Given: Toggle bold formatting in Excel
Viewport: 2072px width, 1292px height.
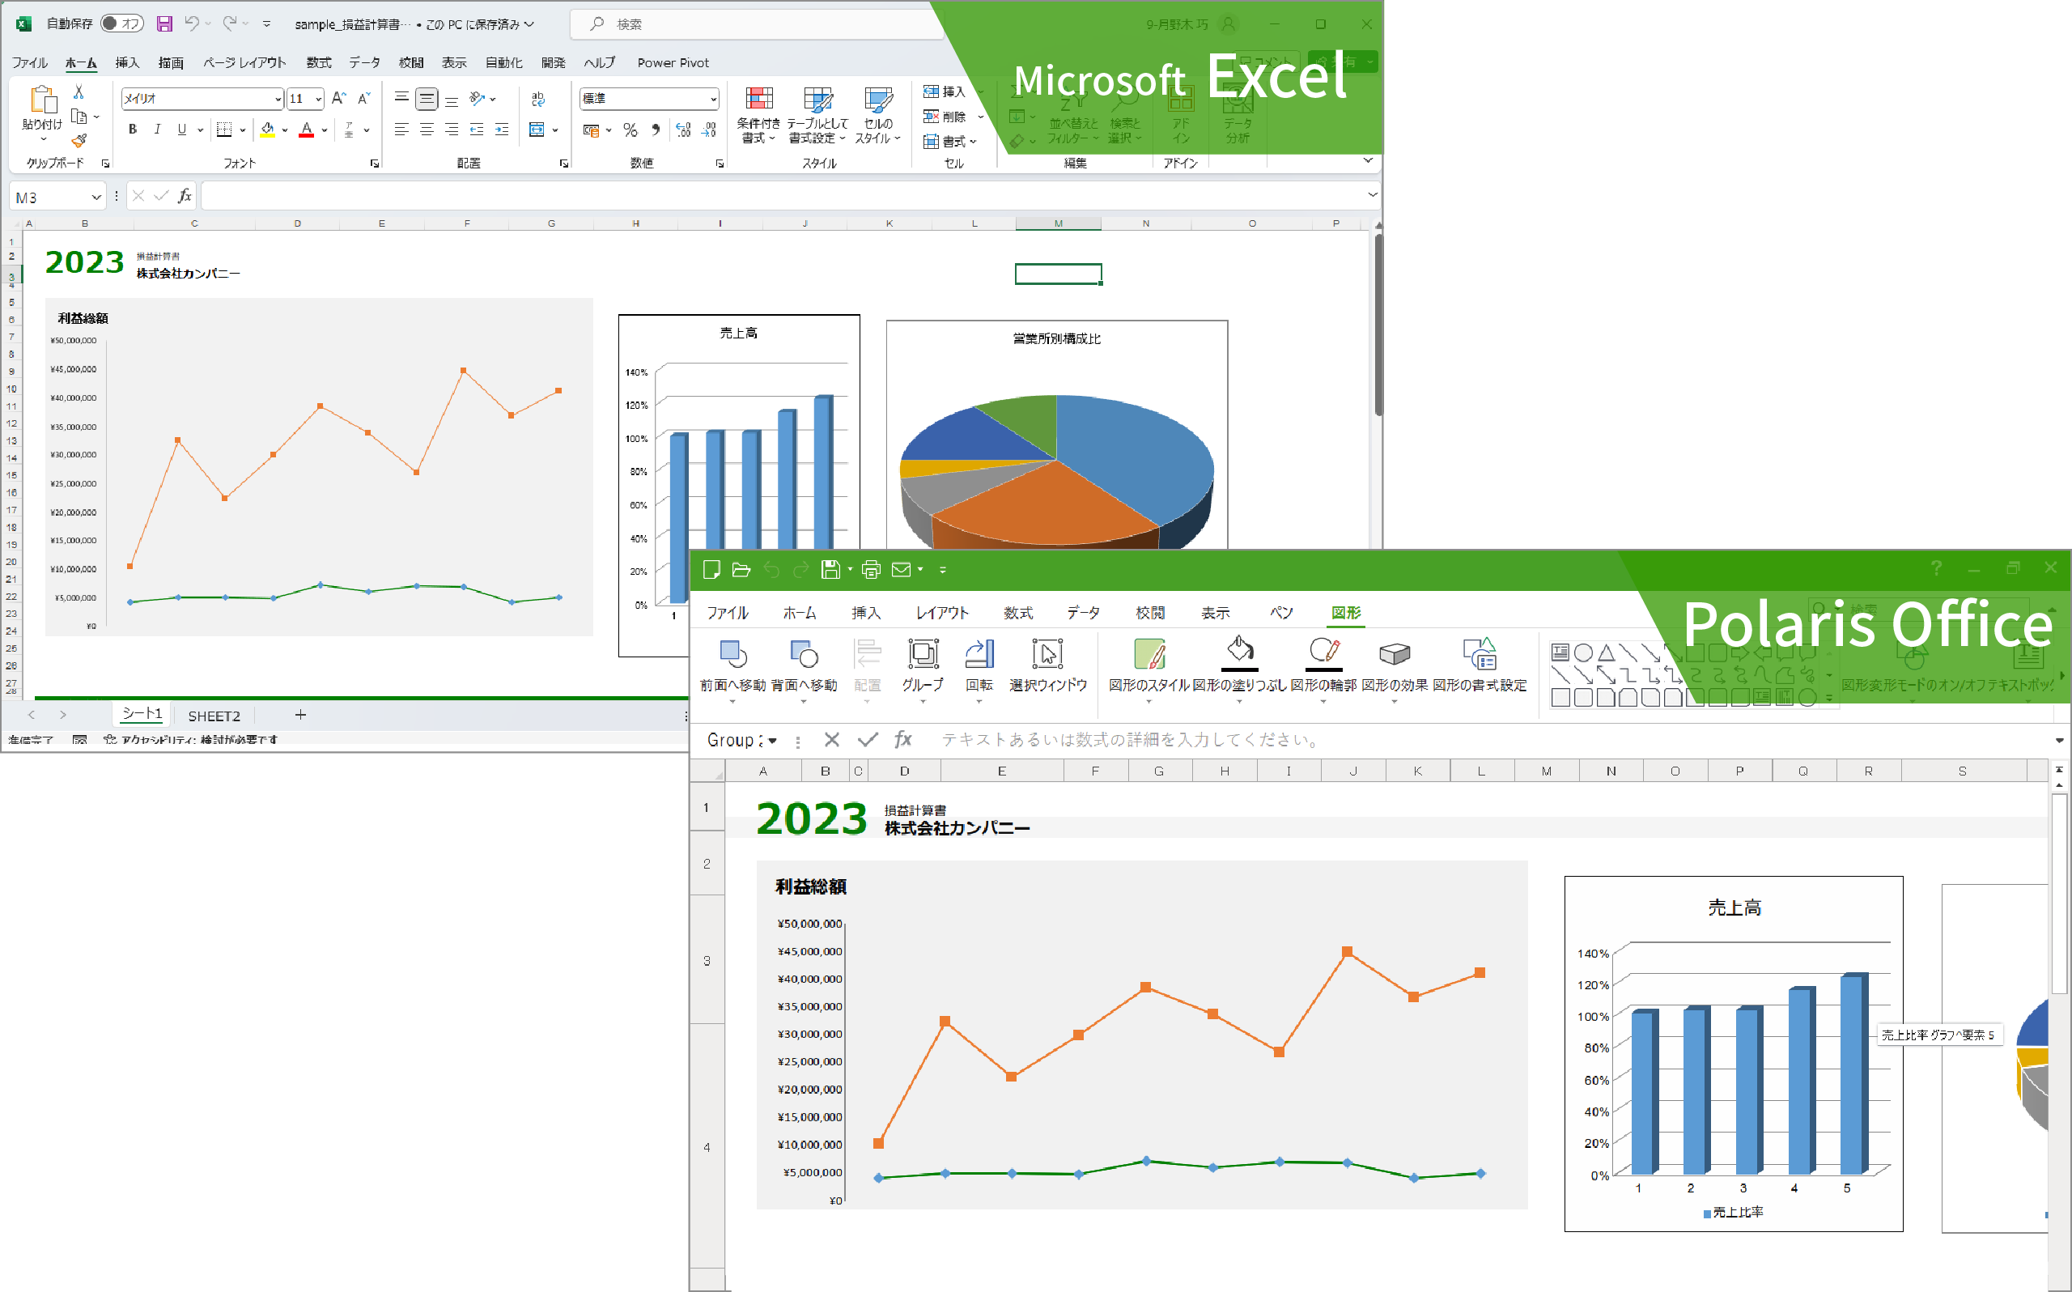Looking at the screenshot, I should 133,130.
